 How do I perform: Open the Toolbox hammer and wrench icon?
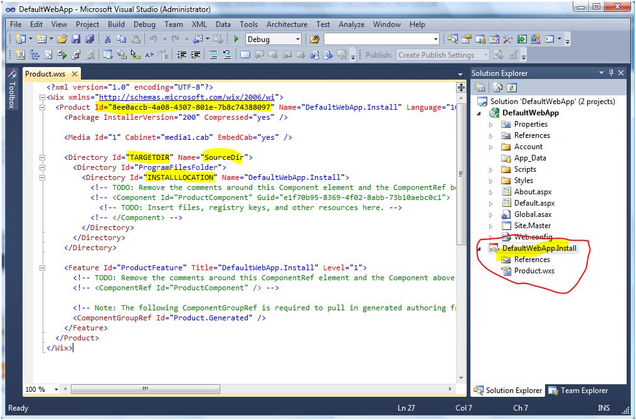coord(508,39)
